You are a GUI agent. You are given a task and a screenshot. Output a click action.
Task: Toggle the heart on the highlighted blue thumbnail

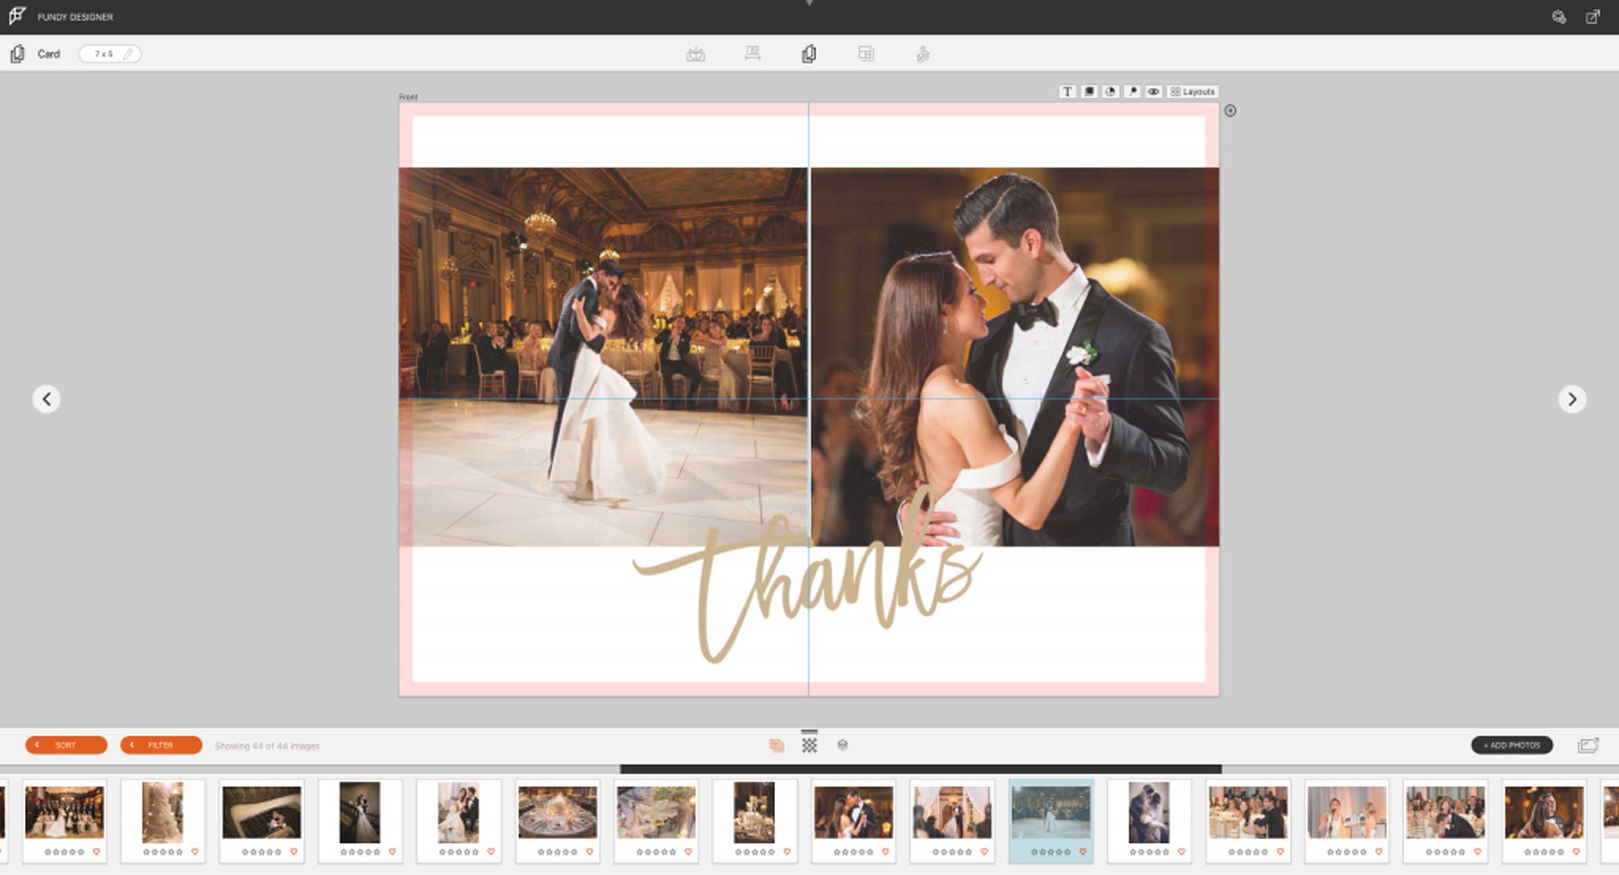[1083, 852]
